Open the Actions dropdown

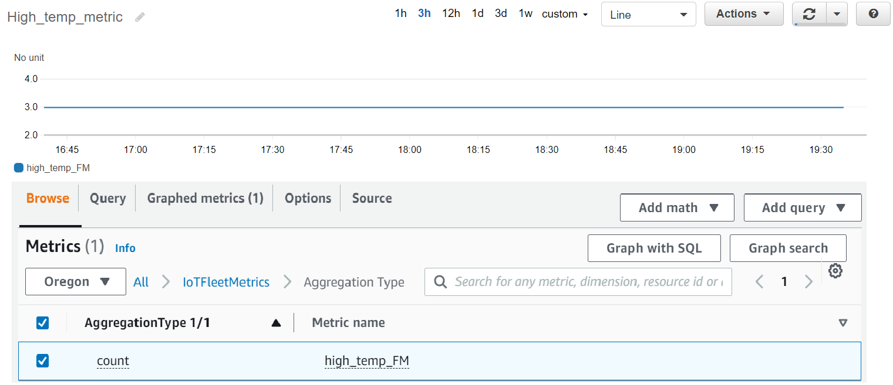pos(744,14)
